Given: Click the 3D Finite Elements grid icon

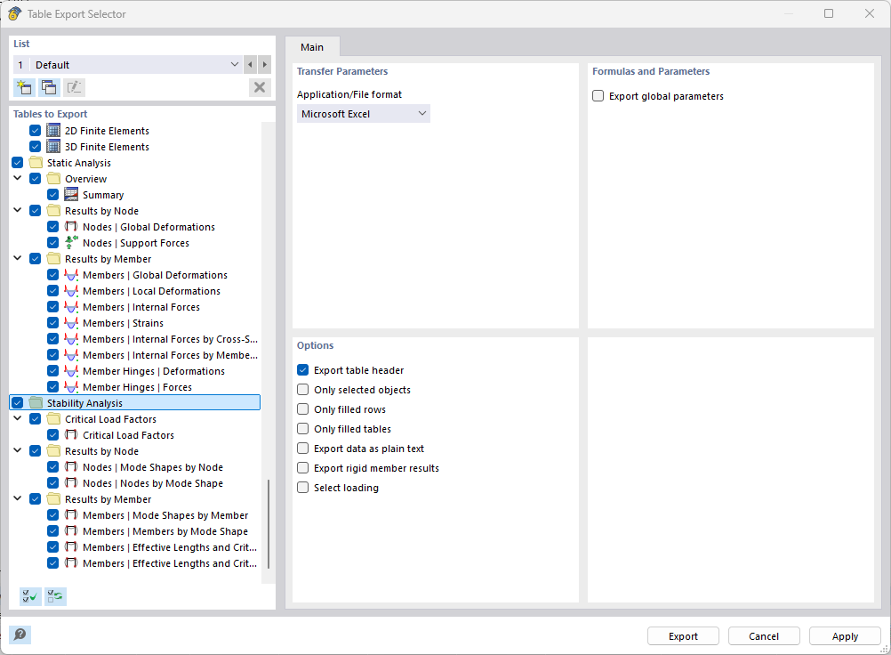Looking at the screenshot, I should tap(52, 146).
